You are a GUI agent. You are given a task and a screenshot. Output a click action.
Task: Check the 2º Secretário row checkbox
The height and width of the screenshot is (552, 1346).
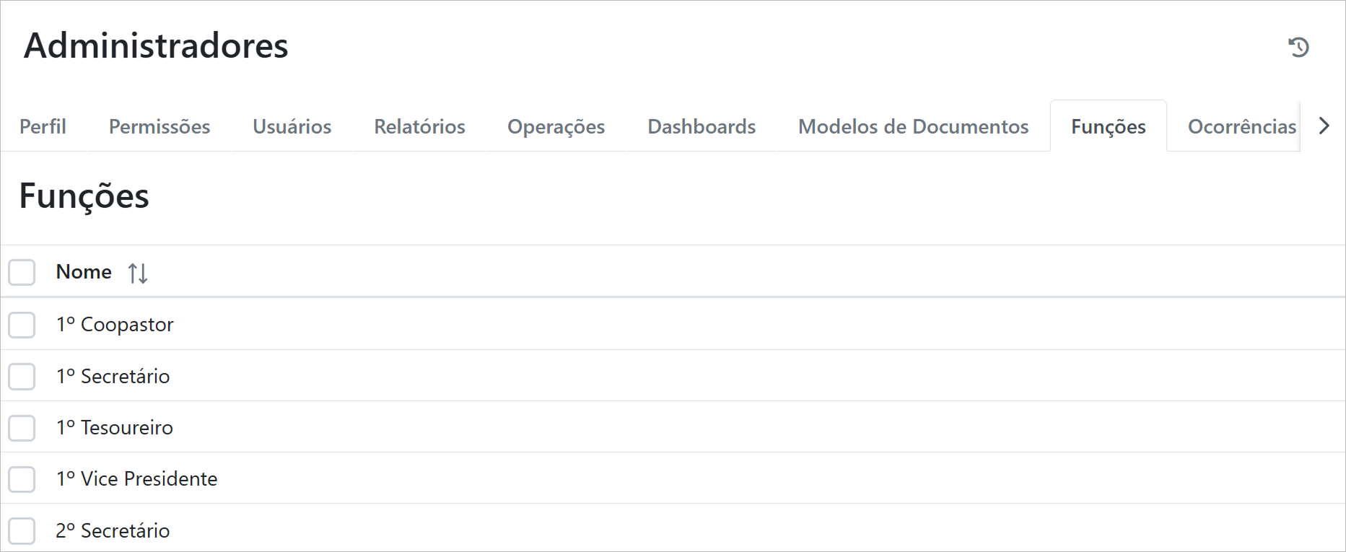(x=22, y=531)
